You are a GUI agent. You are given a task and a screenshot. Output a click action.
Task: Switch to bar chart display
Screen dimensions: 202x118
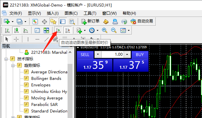(7, 31)
